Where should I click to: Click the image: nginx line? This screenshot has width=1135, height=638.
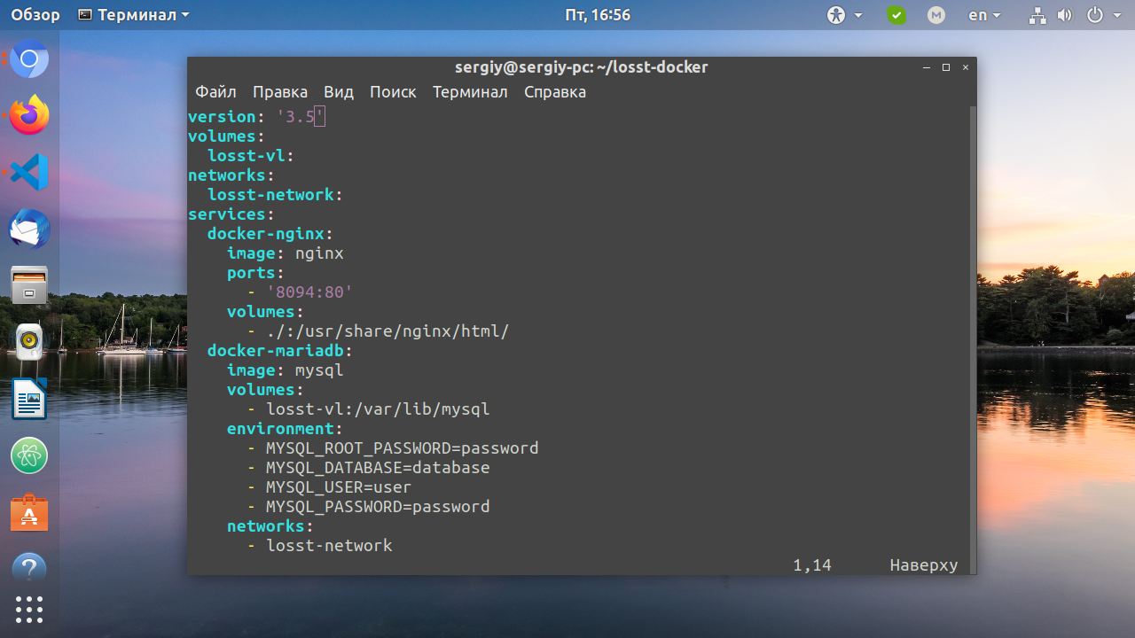(285, 253)
